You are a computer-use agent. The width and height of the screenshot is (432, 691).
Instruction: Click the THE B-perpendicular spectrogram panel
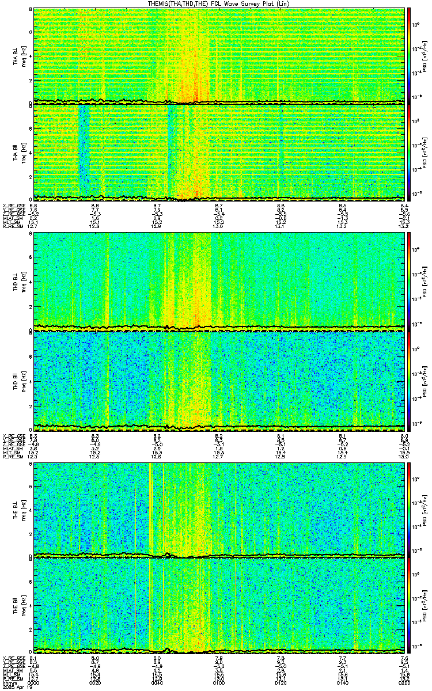pyautogui.click(x=218, y=510)
